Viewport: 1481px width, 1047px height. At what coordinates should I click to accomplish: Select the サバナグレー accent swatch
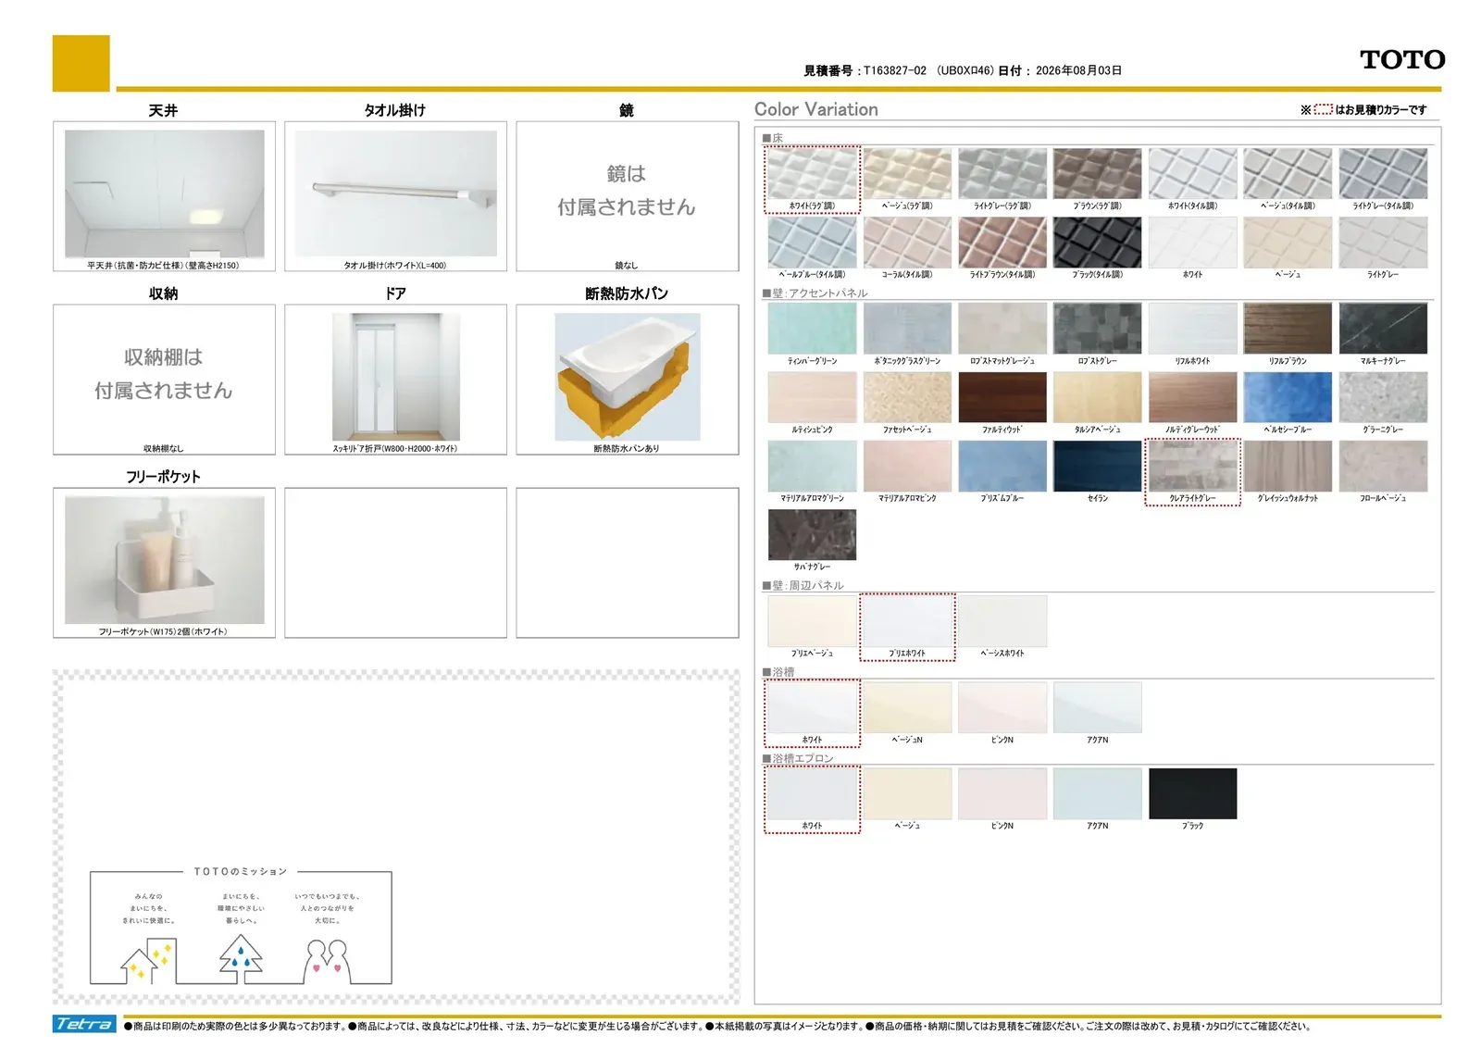pyautogui.click(x=812, y=534)
